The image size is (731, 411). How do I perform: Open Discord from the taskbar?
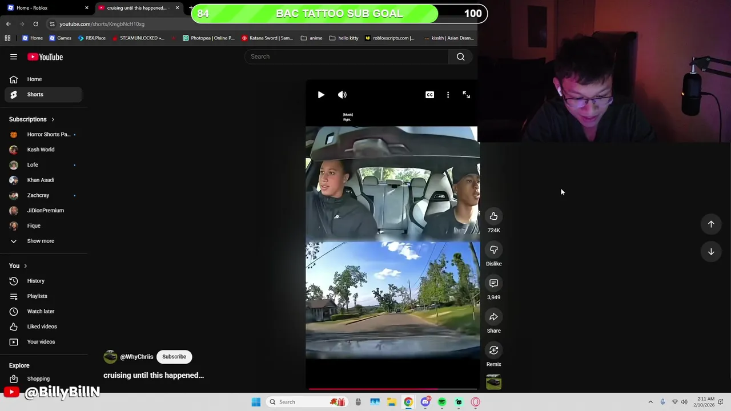coord(425,402)
